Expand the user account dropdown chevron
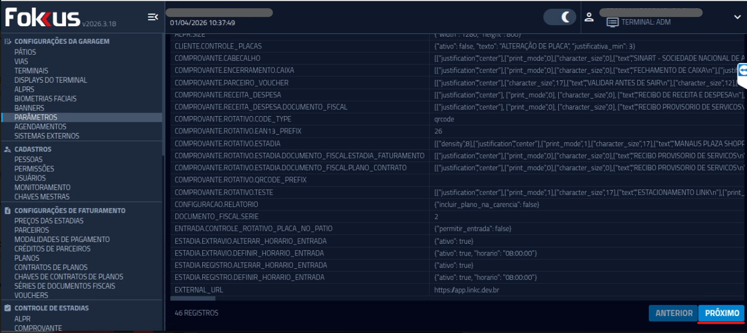 pyautogui.click(x=737, y=17)
